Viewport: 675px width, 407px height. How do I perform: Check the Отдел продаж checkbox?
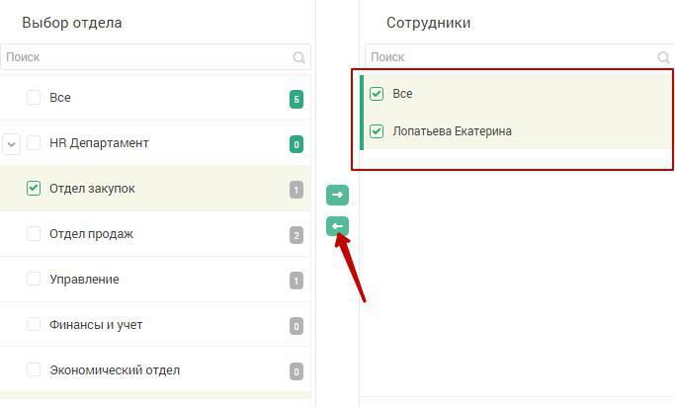[x=34, y=233]
